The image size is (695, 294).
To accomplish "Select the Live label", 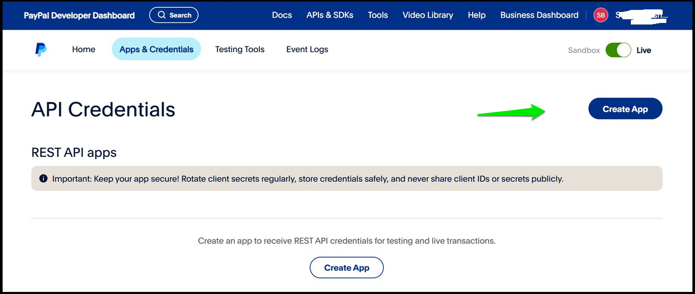I will [644, 50].
